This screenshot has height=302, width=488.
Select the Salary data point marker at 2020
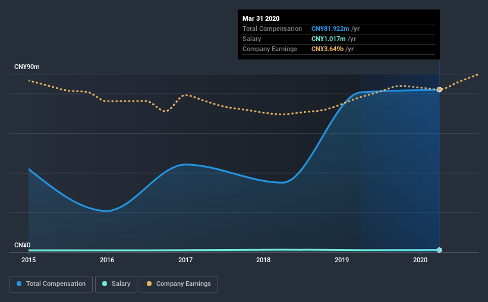[439, 250]
